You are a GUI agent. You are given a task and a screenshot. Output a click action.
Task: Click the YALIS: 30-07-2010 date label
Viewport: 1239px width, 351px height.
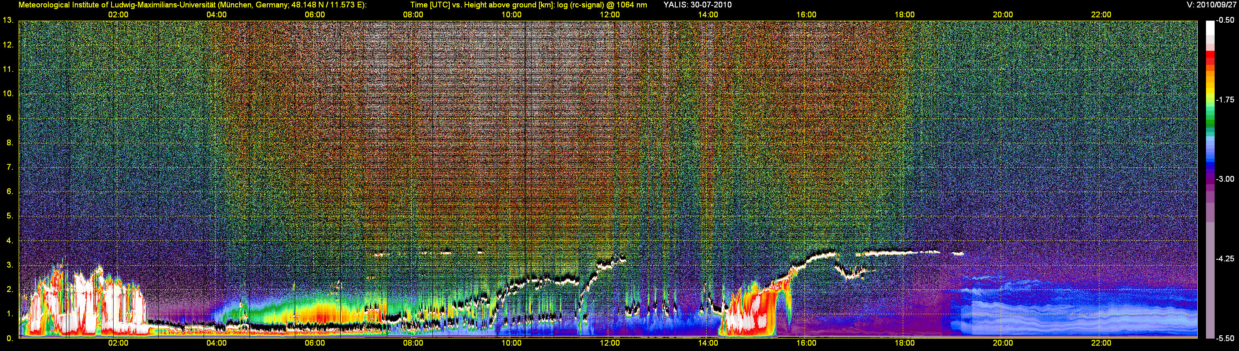(x=698, y=5)
